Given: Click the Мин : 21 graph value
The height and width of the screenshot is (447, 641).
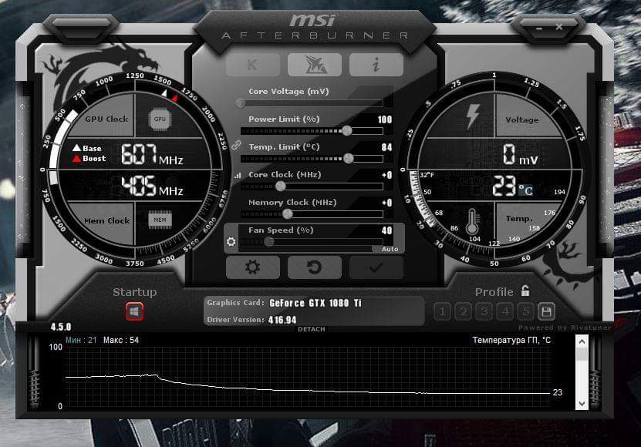Looking at the screenshot, I should (81, 340).
